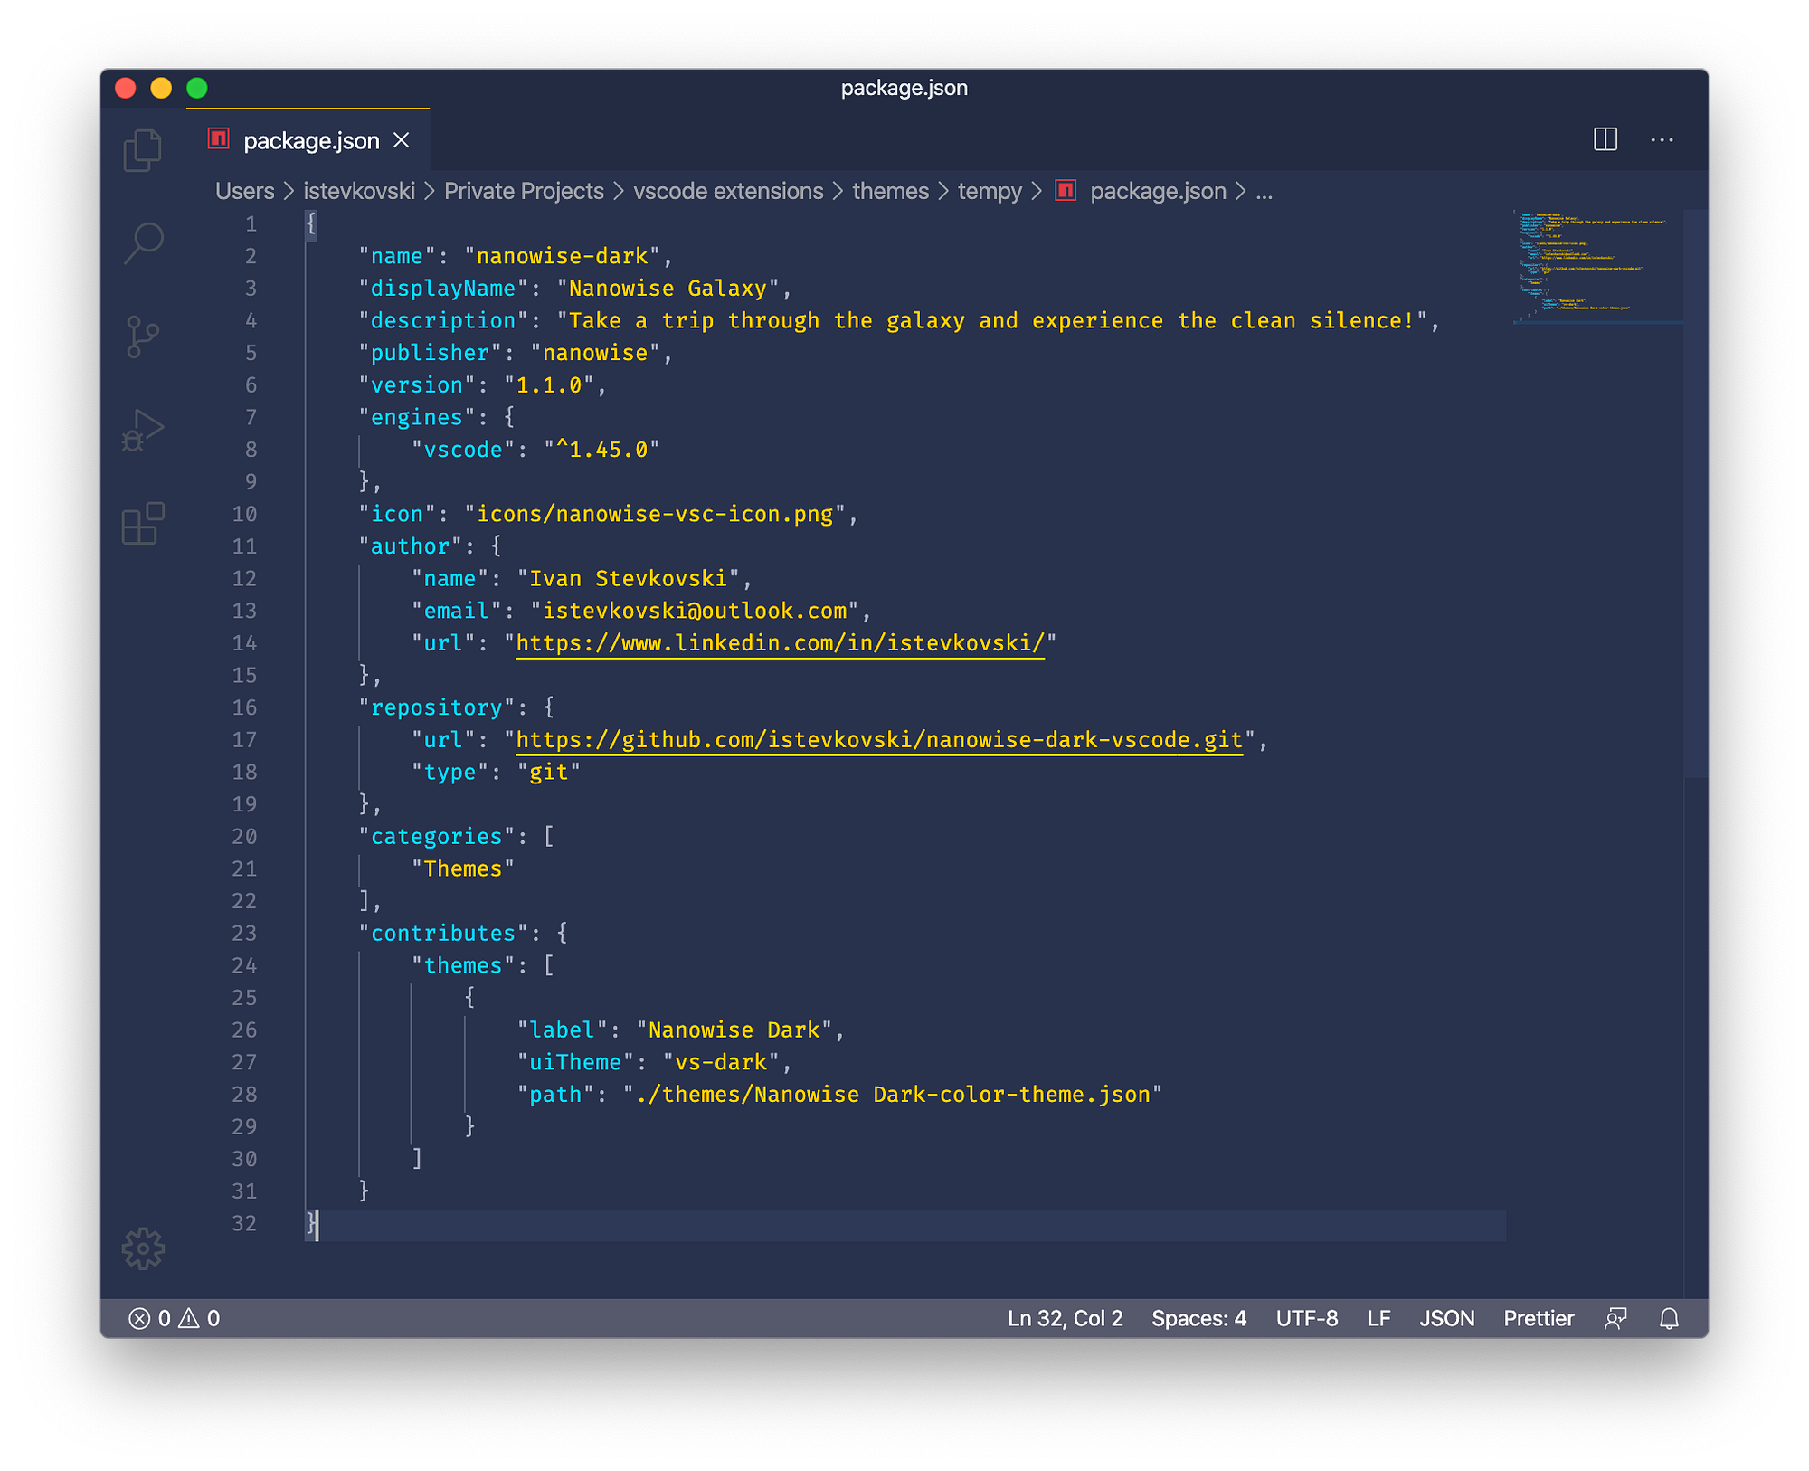Screen dimensions: 1809x1471
Task: Close the package.json tab
Action: [402, 140]
